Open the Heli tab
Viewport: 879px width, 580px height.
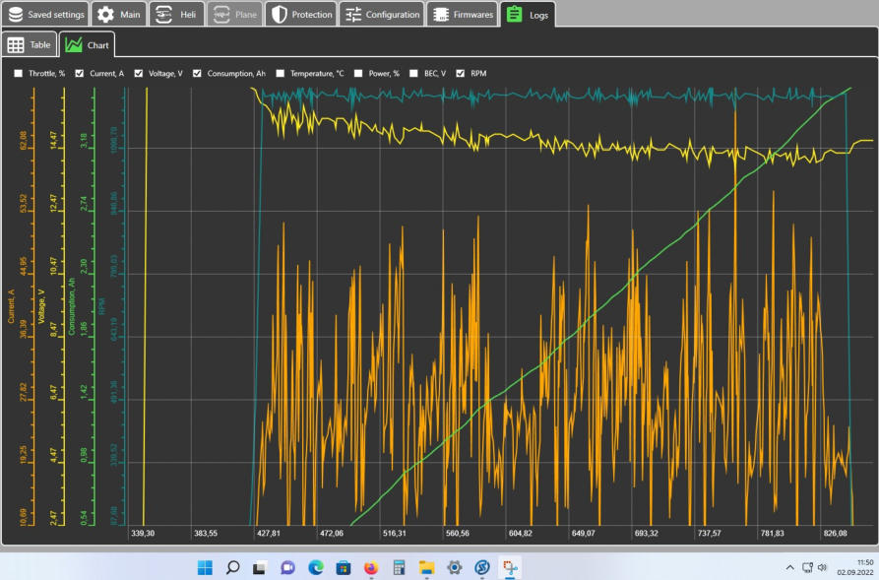pos(177,15)
